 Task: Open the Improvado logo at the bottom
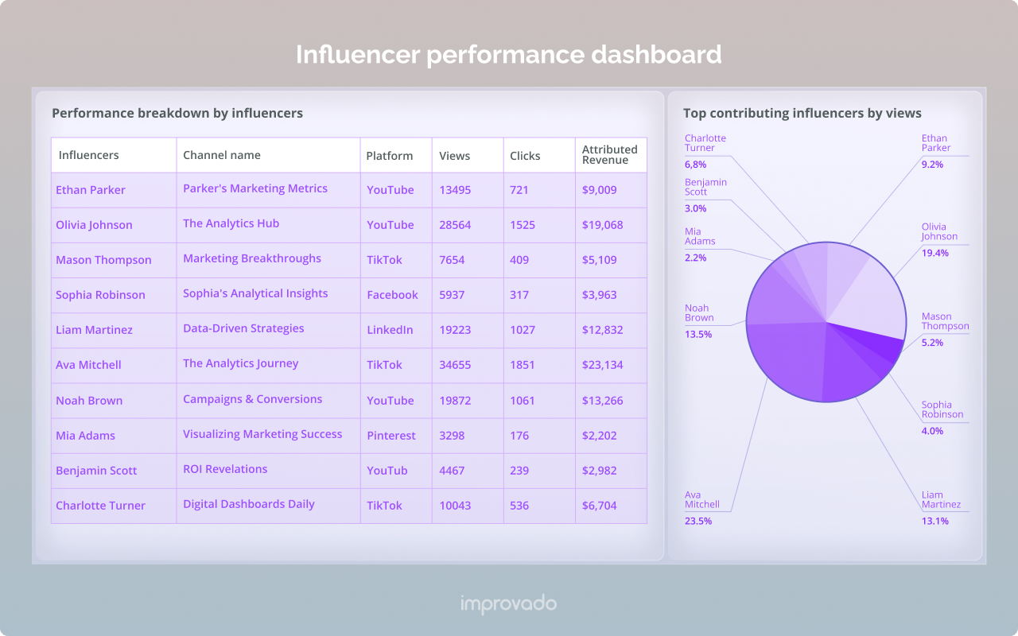(x=508, y=603)
